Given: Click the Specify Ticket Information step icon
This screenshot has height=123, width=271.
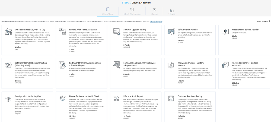Looking at the screenshot, I should click(132, 9).
